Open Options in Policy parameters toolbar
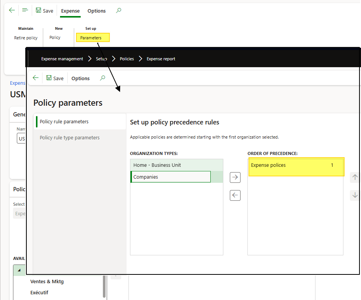 [x=80, y=78]
